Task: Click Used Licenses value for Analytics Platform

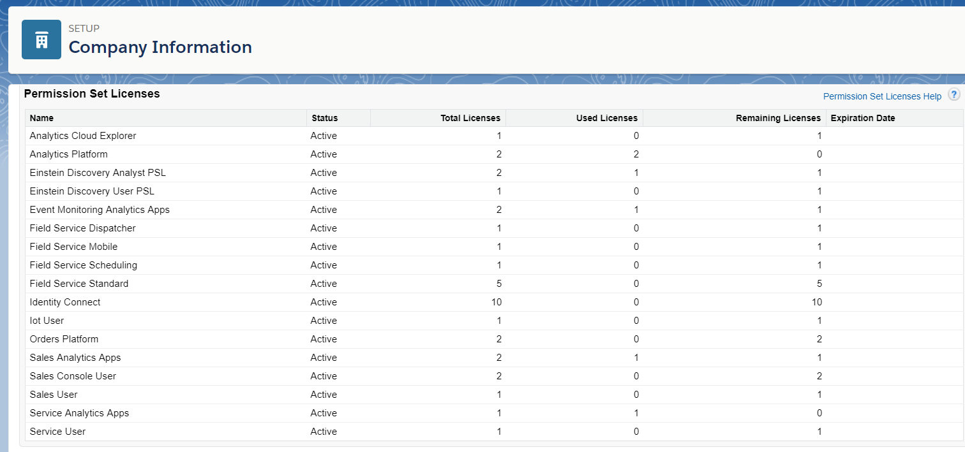Action: click(x=636, y=154)
